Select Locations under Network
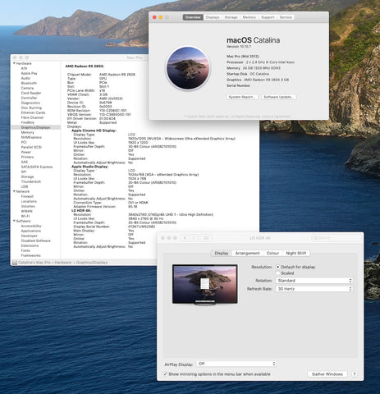Image resolution: width=380 pixels, height=394 pixels. coord(29,201)
